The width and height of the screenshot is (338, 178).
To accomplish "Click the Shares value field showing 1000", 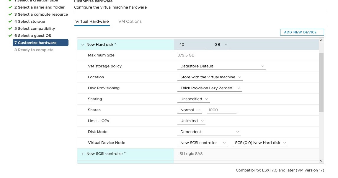I will point(221,110).
